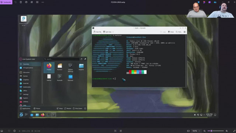This screenshot has width=236, height=133.
Task: Click the delete trash icon in viewer toolbar
Action: click(x=21, y=2)
